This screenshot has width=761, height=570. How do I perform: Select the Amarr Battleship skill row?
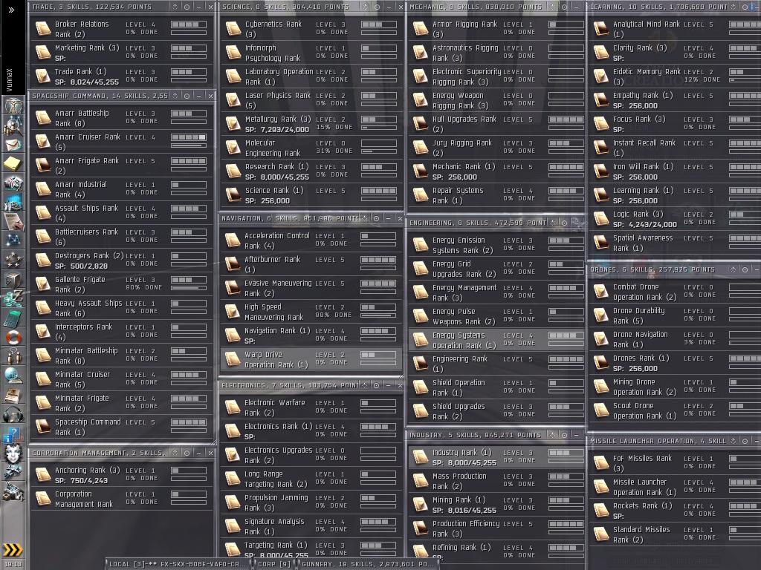[122, 118]
